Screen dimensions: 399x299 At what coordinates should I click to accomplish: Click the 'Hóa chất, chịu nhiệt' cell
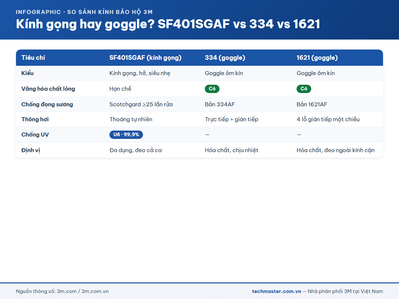[x=231, y=150]
